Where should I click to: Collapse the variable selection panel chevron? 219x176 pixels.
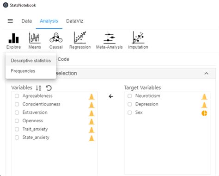coord(207,73)
